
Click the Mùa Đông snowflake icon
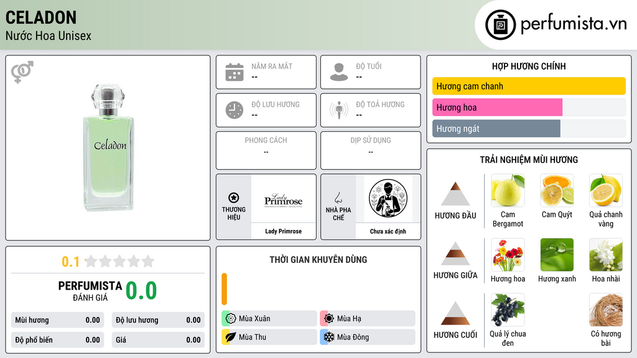click(x=329, y=337)
